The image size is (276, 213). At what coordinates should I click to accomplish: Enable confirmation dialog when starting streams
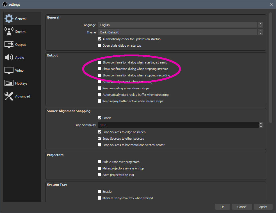99,62
